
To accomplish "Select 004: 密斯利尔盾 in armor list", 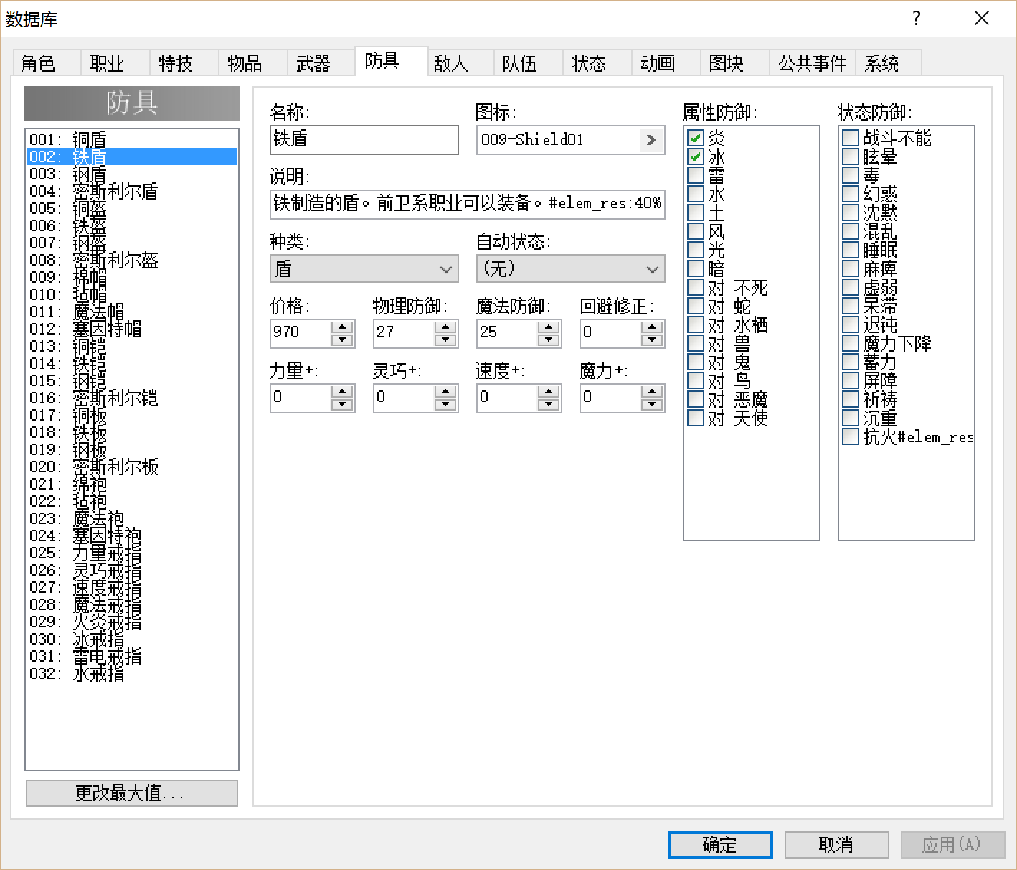I will pyautogui.click(x=132, y=191).
